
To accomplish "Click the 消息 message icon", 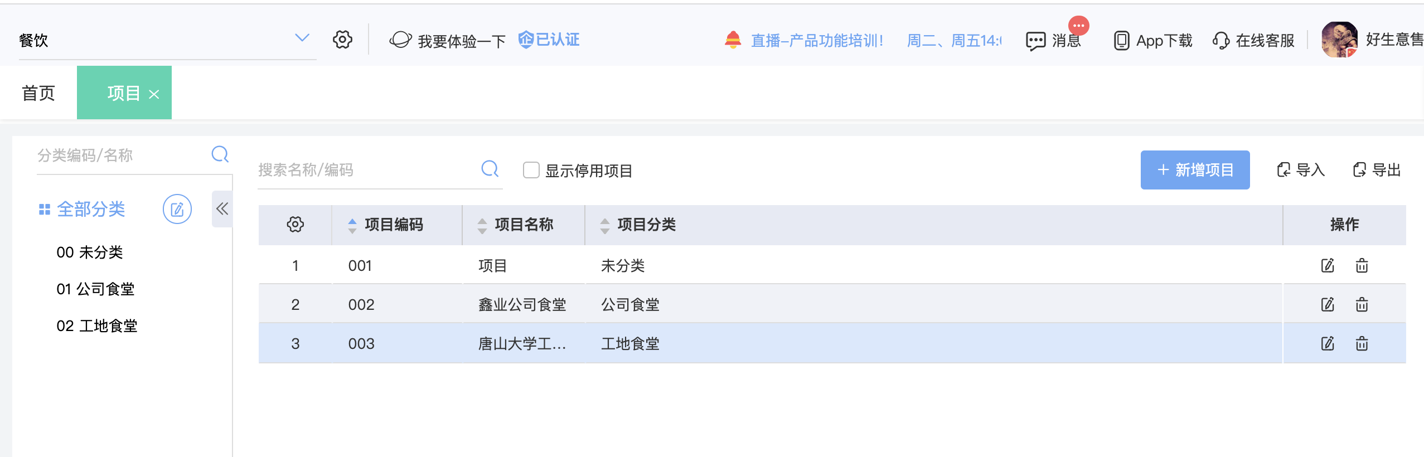I will point(1035,41).
